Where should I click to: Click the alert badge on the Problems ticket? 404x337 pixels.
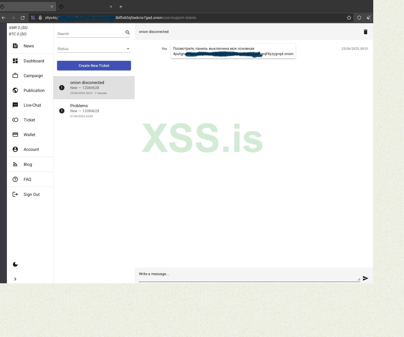pos(62,111)
